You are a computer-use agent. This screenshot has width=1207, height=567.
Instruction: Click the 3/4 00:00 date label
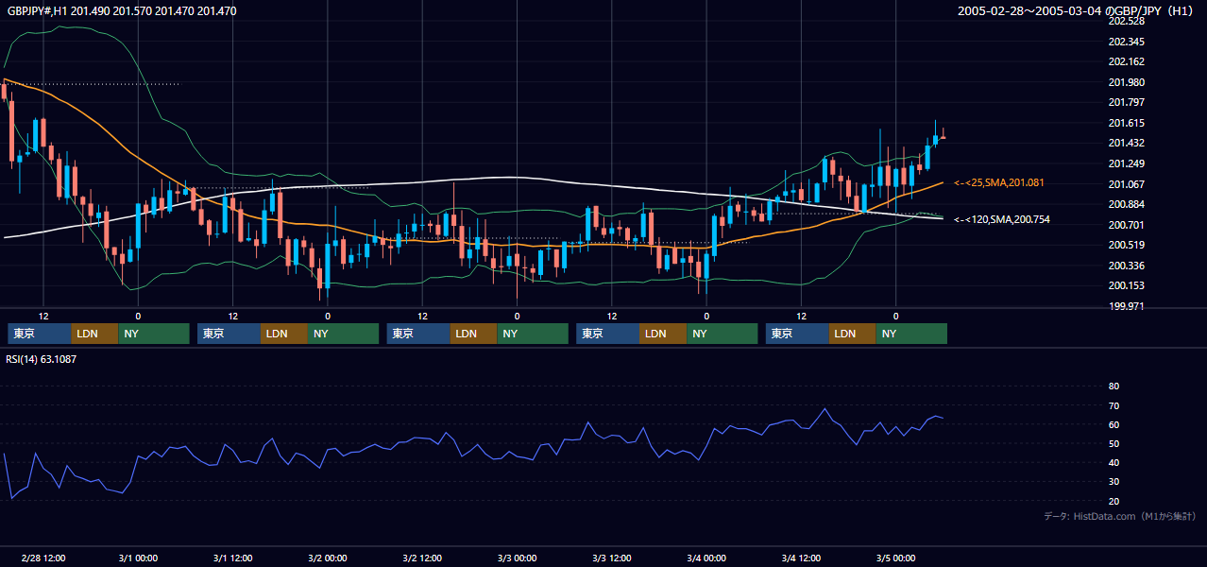point(706,558)
